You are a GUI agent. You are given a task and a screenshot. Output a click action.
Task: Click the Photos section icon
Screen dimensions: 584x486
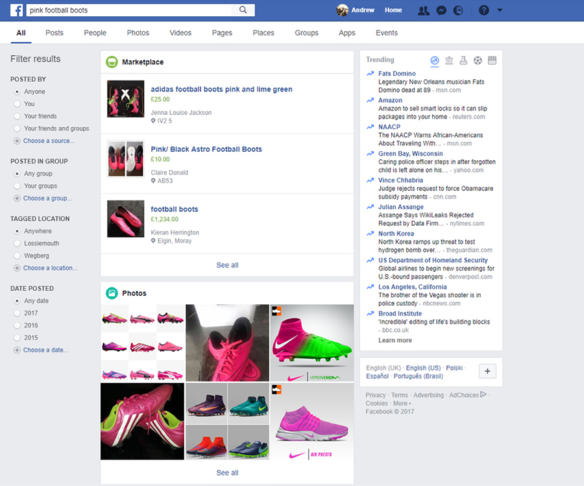point(112,293)
